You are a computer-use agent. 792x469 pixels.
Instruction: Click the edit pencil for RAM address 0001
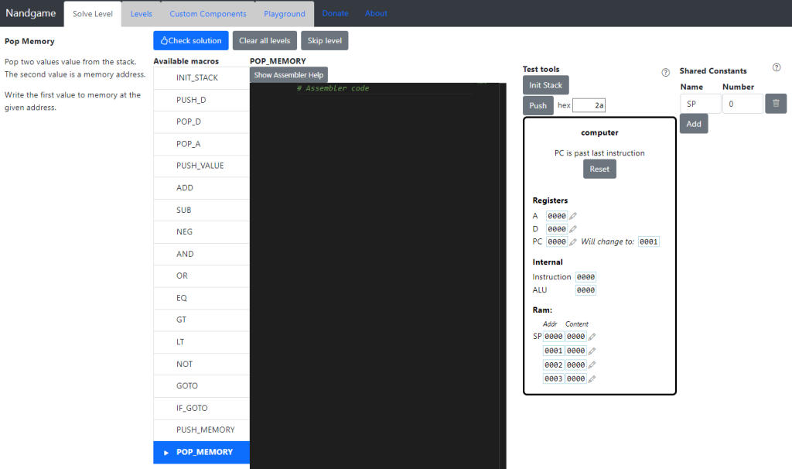(x=592, y=351)
